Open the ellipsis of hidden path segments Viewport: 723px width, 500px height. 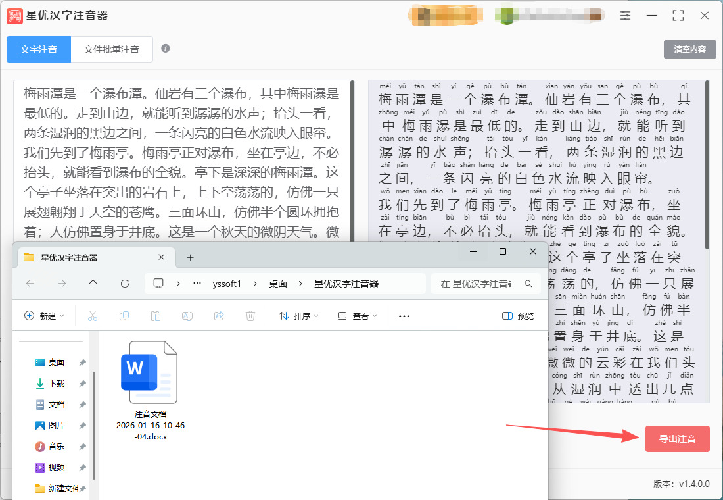(197, 284)
